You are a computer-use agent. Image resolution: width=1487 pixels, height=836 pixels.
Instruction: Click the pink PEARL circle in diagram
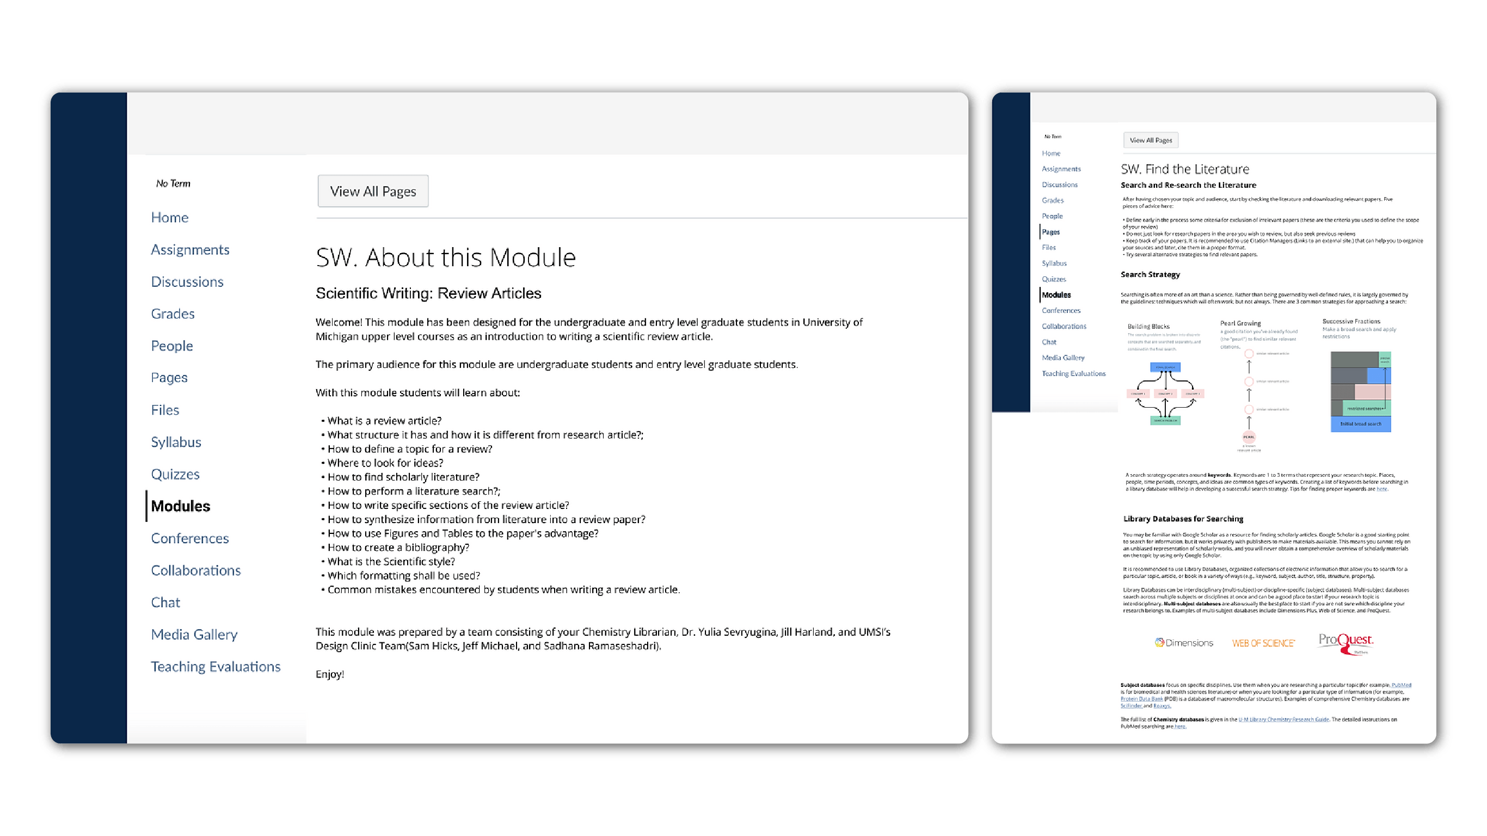pyautogui.click(x=1249, y=437)
